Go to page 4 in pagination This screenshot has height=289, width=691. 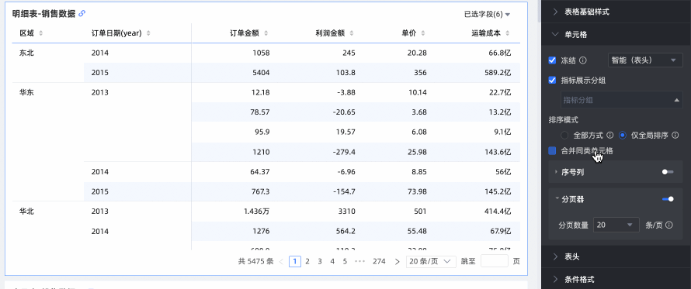[x=332, y=261]
